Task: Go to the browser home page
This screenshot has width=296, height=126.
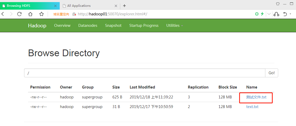Action: coord(30,14)
